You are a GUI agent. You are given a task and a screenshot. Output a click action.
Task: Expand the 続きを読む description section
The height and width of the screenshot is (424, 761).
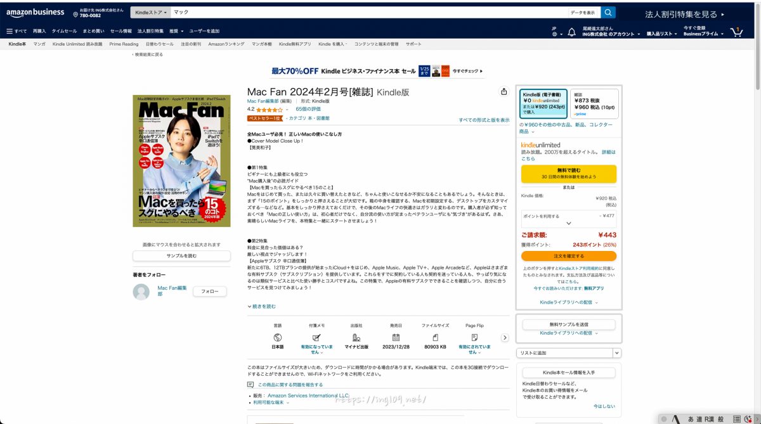[262, 306]
